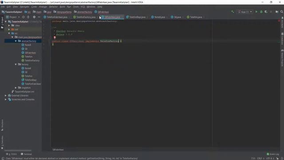
Task: Open the Database side panel
Action: [x=282, y=39]
